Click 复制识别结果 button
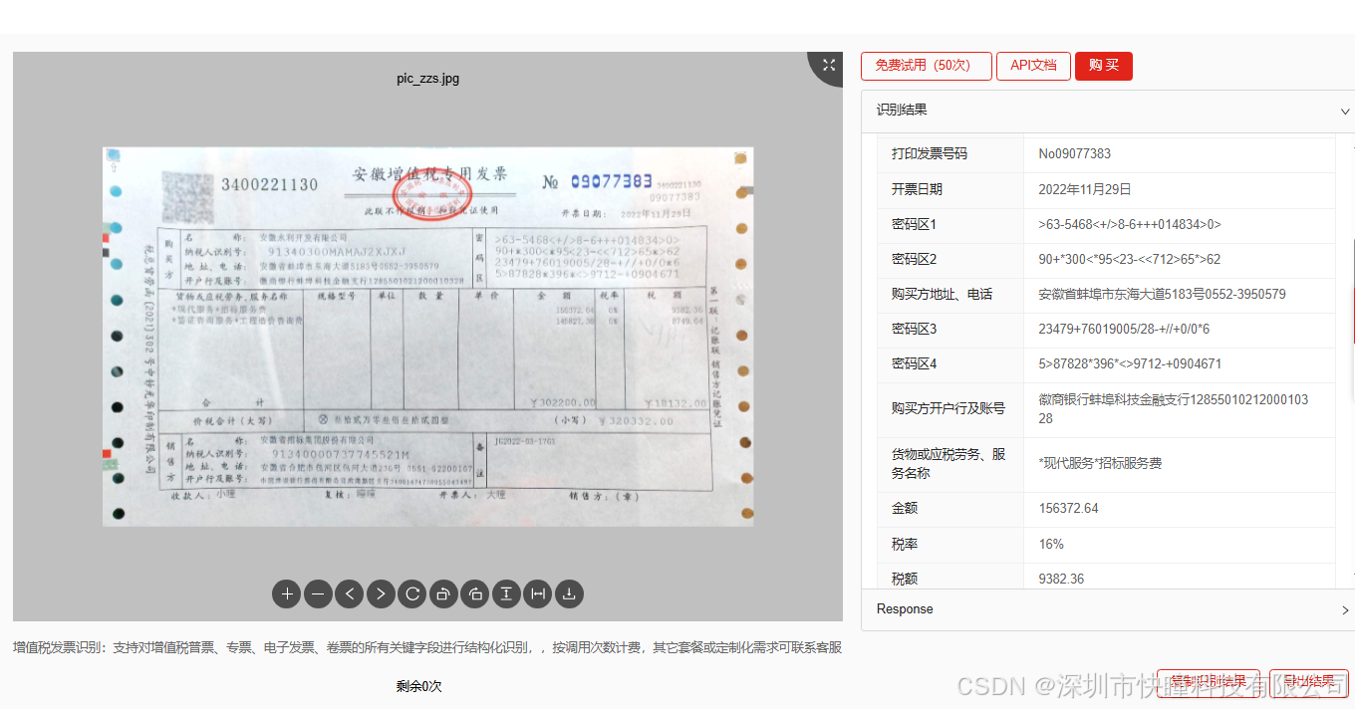The height and width of the screenshot is (709, 1355). [1209, 682]
